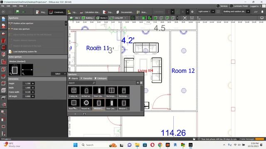The height and width of the screenshot is (149, 266).
Task: Edit the Height value field
Action: [x=27, y=84]
